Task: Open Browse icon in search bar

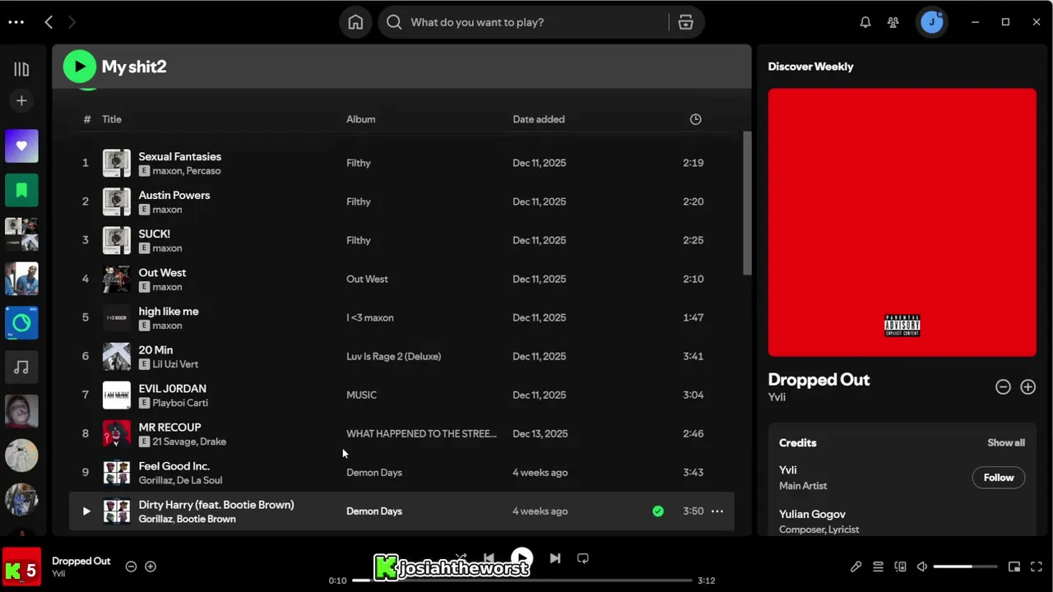Action: point(686,22)
